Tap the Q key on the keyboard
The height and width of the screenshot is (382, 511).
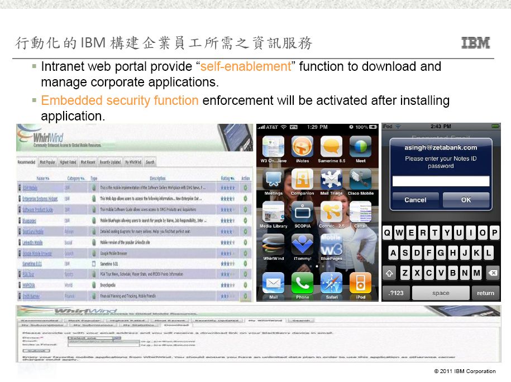point(387,233)
